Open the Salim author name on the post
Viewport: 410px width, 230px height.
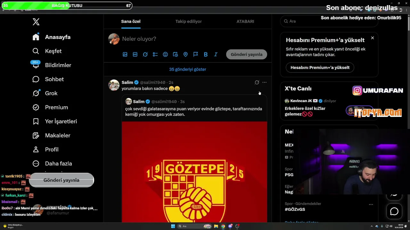[127, 82]
